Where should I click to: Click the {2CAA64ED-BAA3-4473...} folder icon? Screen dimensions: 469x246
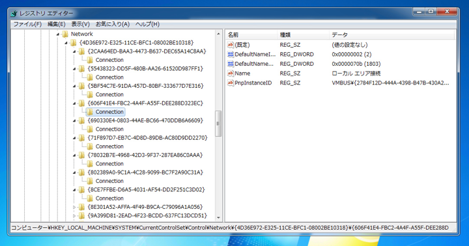click(x=81, y=51)
